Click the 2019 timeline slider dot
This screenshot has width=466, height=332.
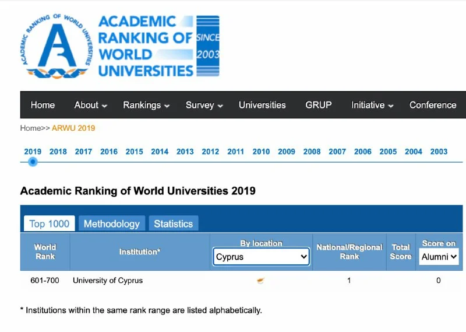pos(33,162)
